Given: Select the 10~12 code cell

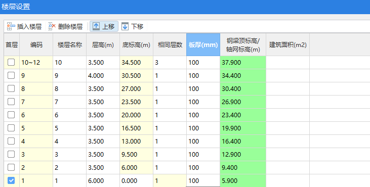Looking at the screenshot, I should (x=36, y=62).
